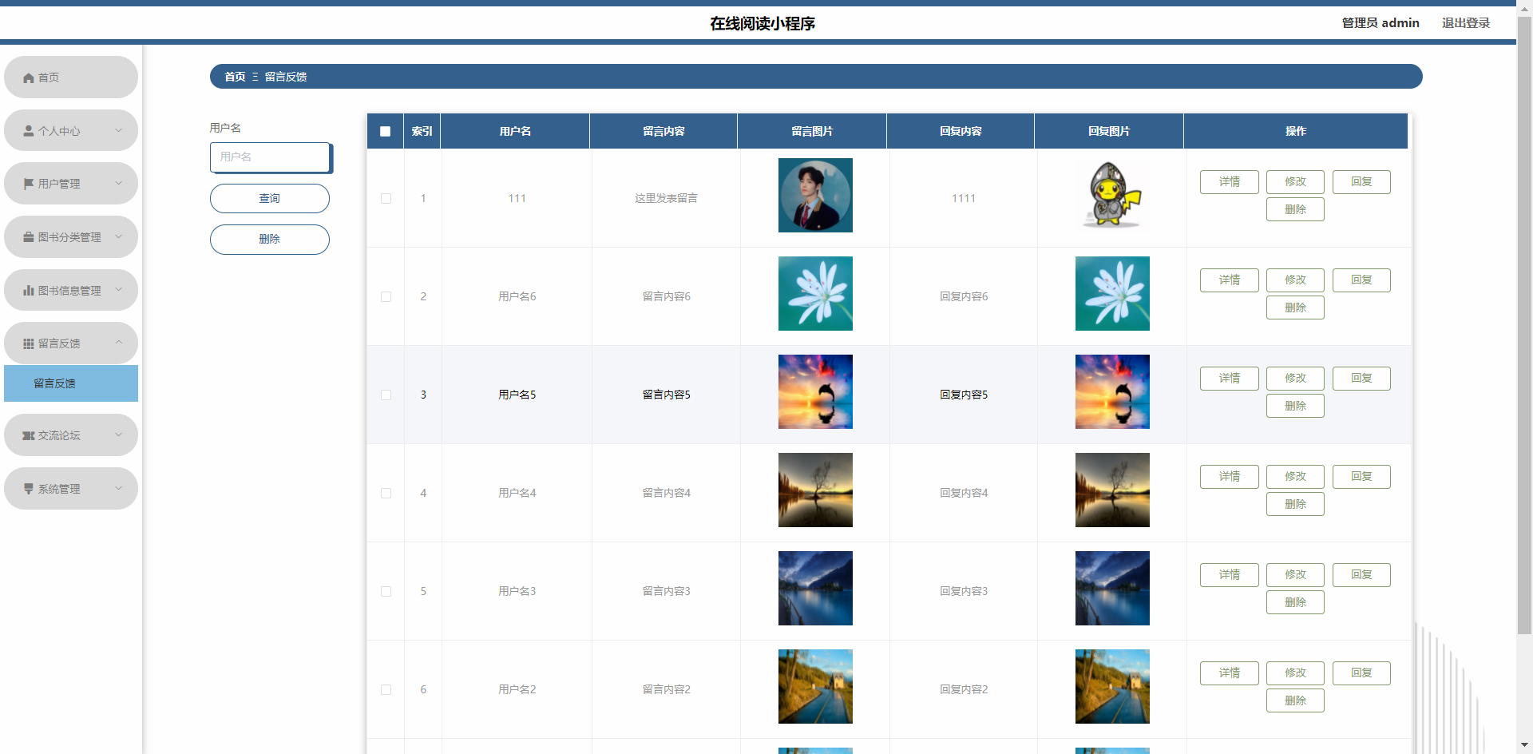The height and width of the screenshot is (754, 1533).
Task: Expand the 图书信息管理 menu chevron
Action: coord(119,290)
